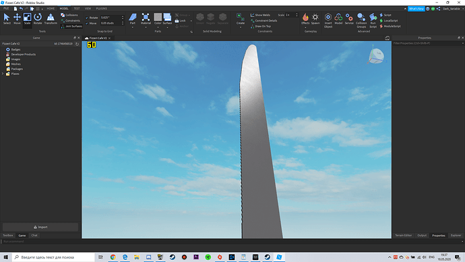Click the share icon near username
The height and width of the screenshot is (262, 465).
[x=438, y=9]
